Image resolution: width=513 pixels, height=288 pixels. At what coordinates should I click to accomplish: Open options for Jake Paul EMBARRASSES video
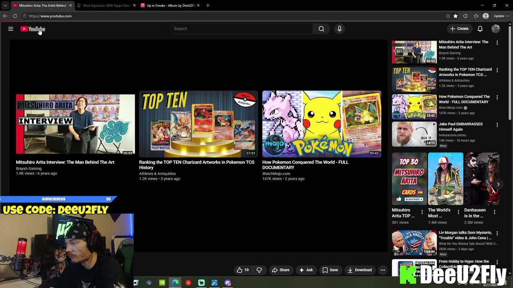(497, 125)
